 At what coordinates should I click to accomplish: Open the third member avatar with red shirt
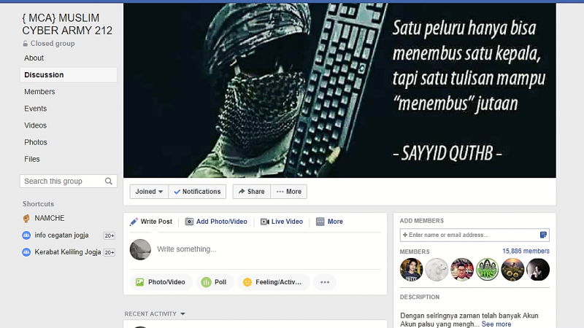coord(462,269)
